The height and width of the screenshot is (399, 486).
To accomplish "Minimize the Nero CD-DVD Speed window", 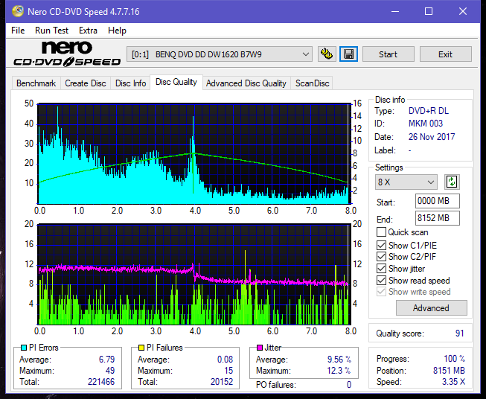I will 395,11.
